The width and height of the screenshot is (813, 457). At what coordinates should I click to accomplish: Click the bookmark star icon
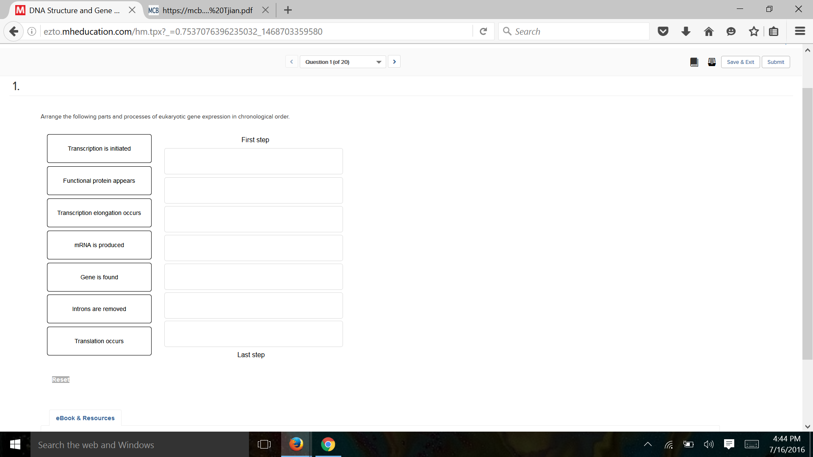click(753, 31)
